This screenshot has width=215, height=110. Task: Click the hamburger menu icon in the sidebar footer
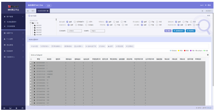[4, 108]
